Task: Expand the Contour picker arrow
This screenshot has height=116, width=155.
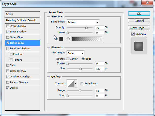Action: [75, 84]
